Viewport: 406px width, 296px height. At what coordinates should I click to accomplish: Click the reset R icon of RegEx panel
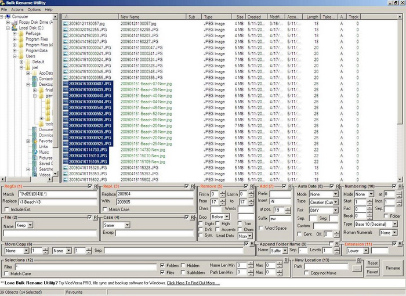point(96,186)
